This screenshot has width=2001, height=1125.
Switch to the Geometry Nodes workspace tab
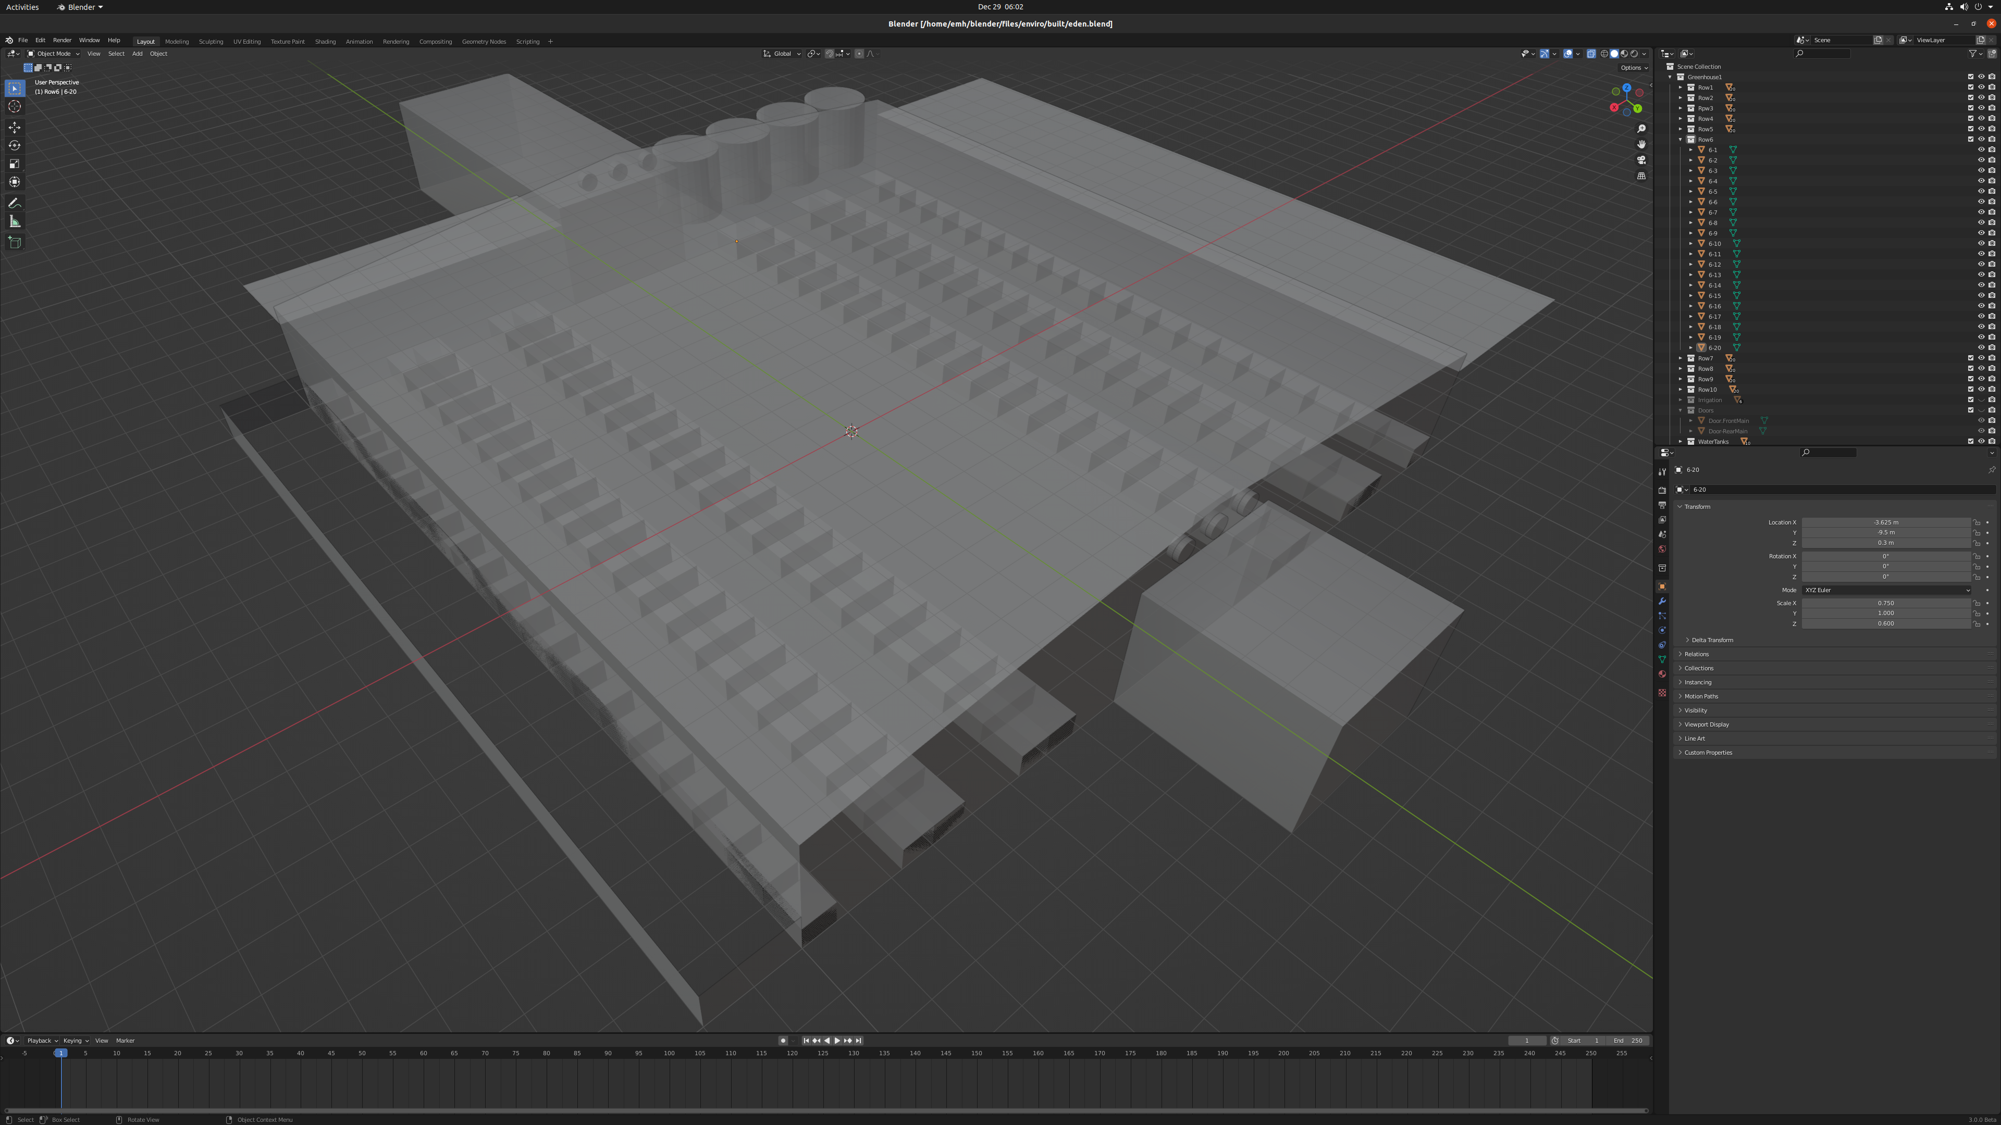(483, 42)
